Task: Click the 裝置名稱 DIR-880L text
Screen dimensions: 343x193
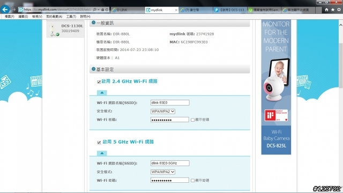Action: click(113, 34)
